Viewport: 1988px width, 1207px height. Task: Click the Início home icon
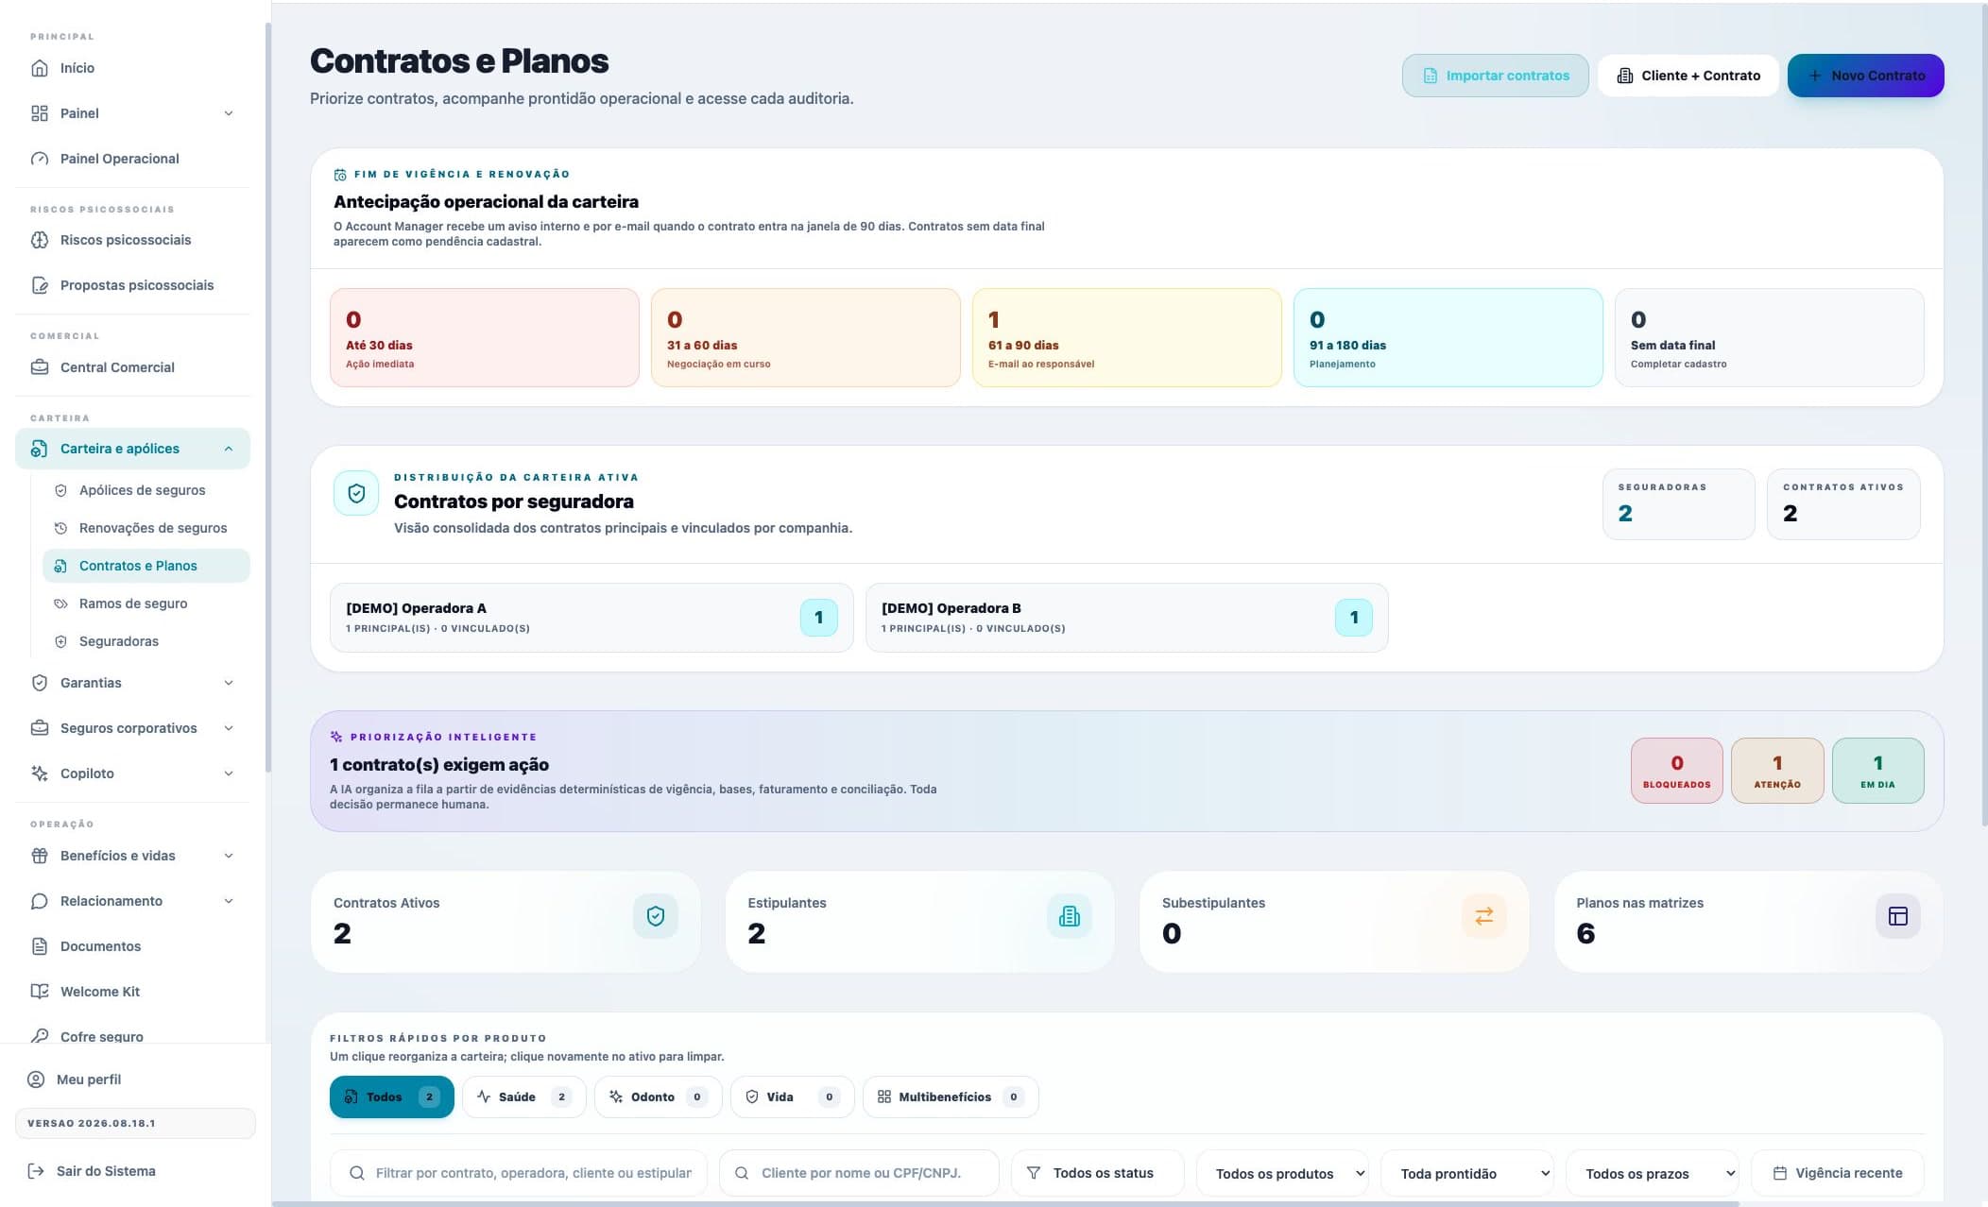[x=40, y=68]
